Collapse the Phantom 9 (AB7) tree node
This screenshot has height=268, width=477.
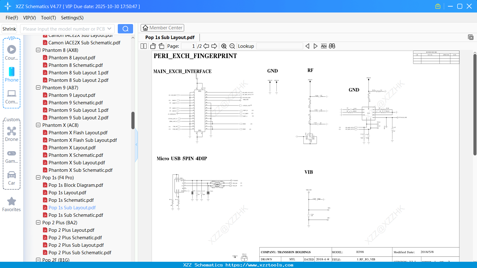coord(38,87)
